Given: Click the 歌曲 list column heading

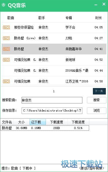Looking at the screenshot, I should point(11,18).
